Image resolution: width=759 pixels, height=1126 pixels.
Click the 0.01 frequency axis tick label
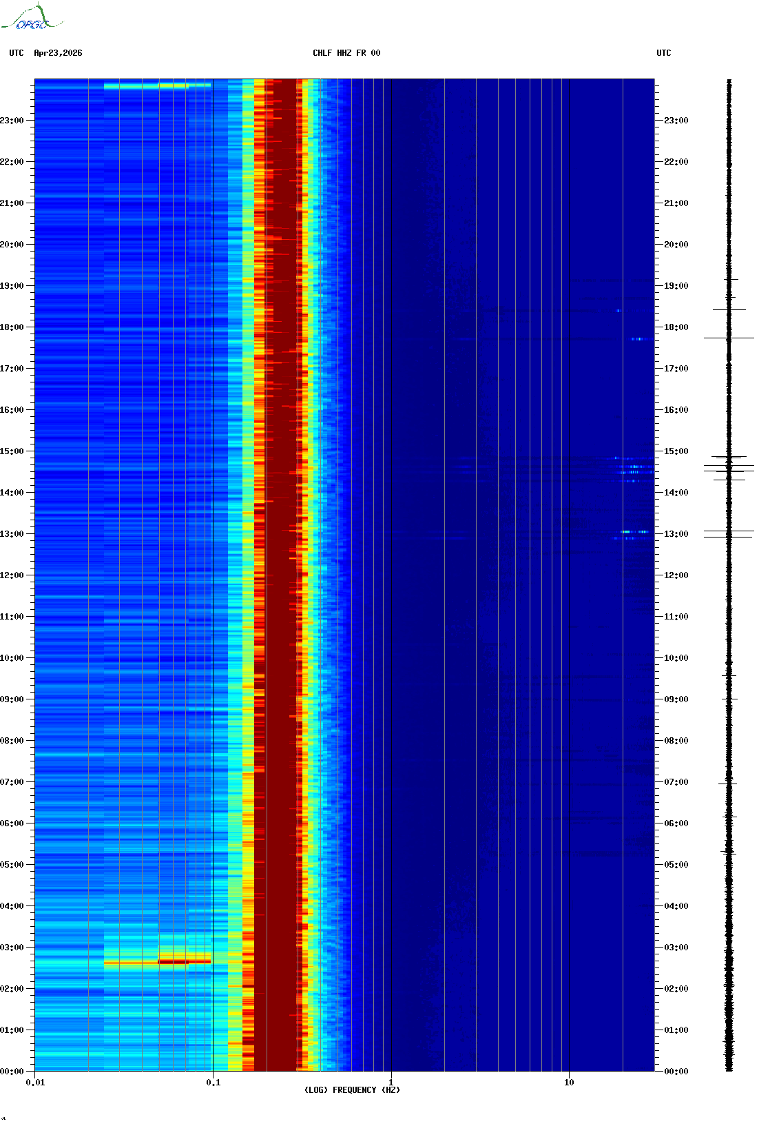point(35,1083)
